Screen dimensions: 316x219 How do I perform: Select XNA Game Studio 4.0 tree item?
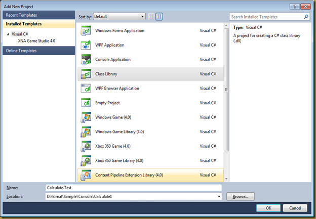[x=36, y=41]
